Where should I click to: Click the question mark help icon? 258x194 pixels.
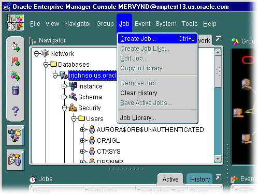click(16, 111)
